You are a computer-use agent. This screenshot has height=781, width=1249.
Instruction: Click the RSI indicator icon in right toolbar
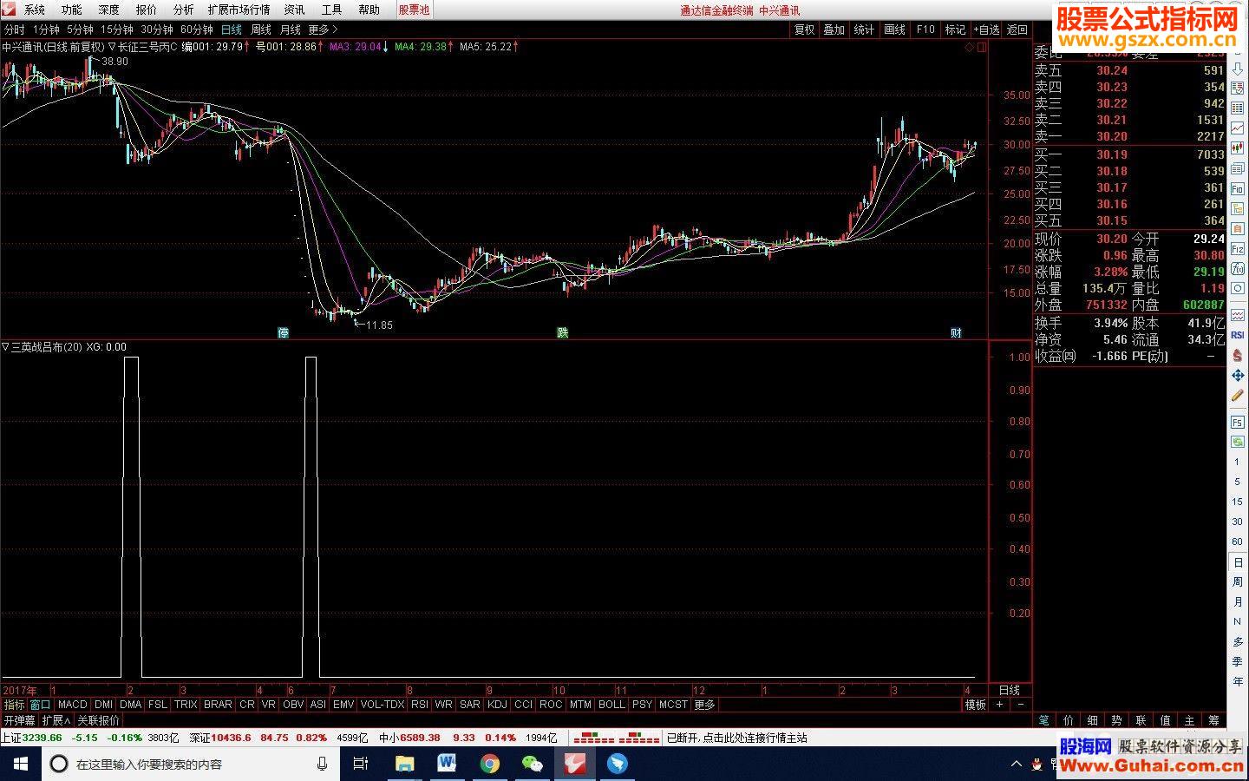tap(1238, 335)
